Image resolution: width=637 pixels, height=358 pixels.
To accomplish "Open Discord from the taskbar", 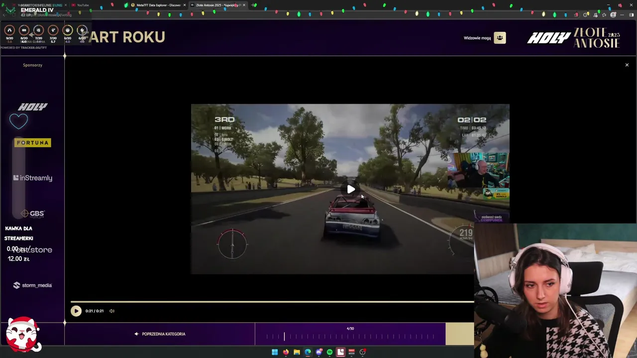I will [x=318, y=352].
